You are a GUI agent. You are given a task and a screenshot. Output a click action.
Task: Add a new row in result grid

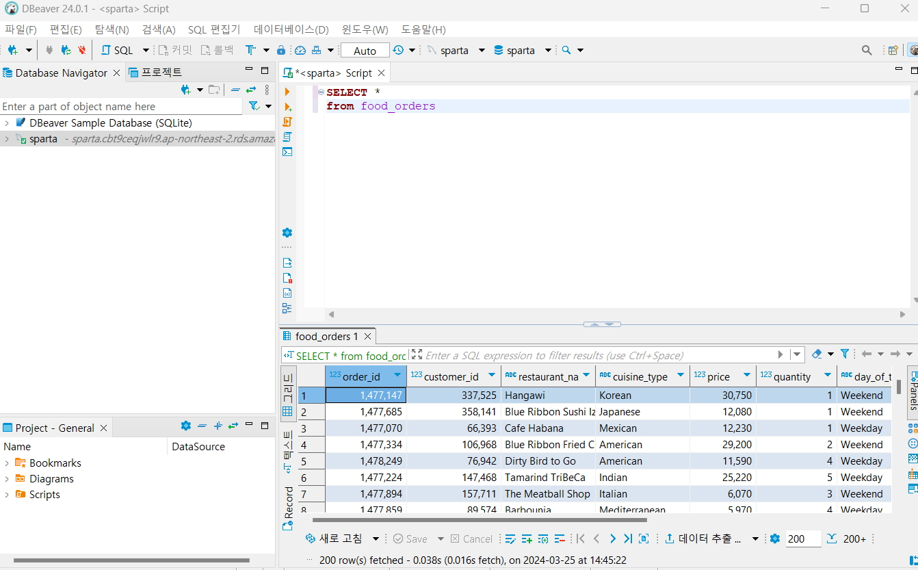pos(527,539)
